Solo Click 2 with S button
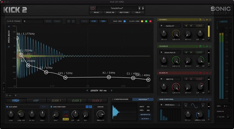234x129 pixels. (x=210, y=46)
